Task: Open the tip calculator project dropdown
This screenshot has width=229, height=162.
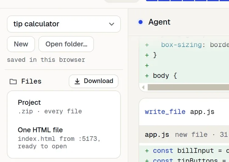Action: point(64,24)
